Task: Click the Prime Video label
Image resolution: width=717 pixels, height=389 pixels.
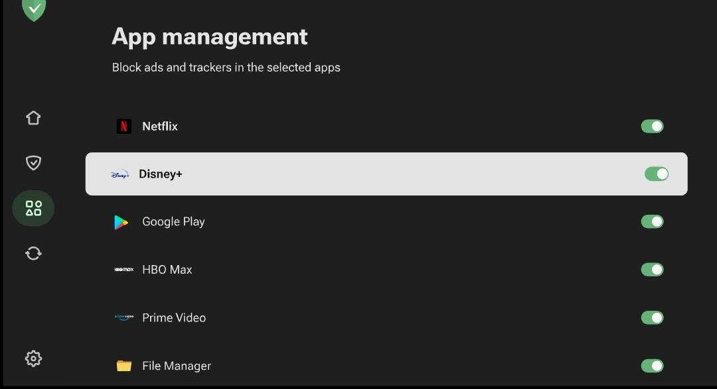Action: pyautogui.click(x=174, y=318)
